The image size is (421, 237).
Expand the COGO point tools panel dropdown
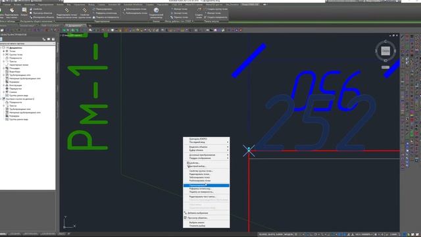click(192, 21)
